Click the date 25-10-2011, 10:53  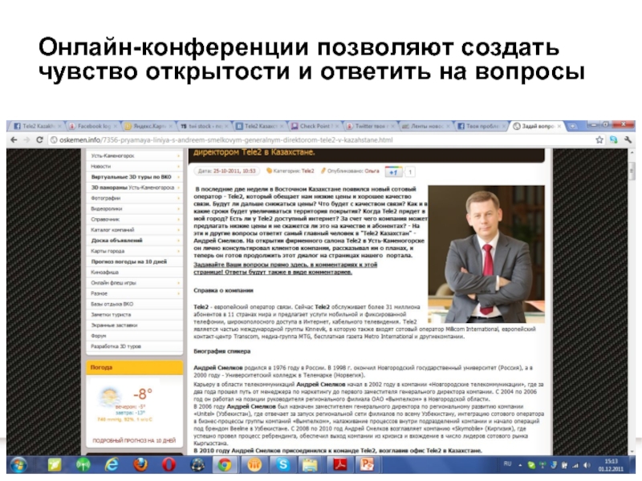coord(234,171)
